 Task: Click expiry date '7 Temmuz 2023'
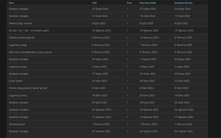pos(148,45)
